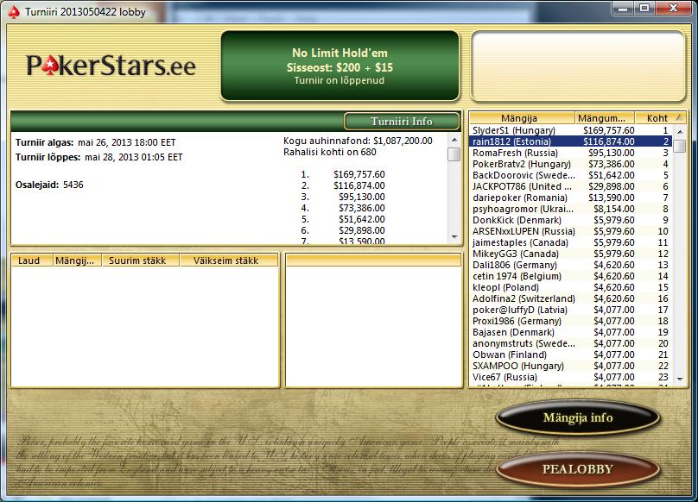Close the Turniiri lobby window
Screen dimensions: 698x502
[674, 8]
